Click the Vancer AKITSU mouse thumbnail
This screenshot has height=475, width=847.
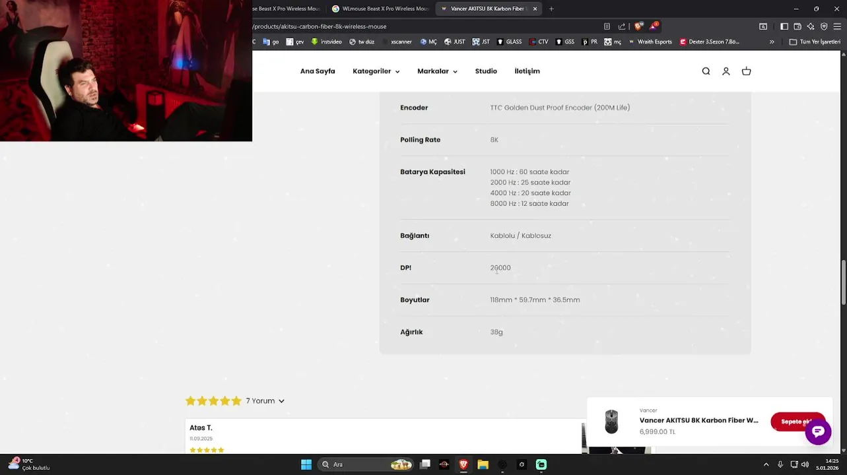pyautogui.click(x=611, y=422)
